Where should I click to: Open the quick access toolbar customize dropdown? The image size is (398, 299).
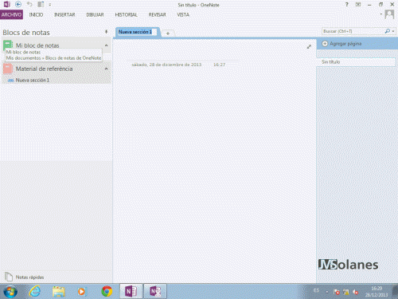pyautogui.click(x=50, y=5)
